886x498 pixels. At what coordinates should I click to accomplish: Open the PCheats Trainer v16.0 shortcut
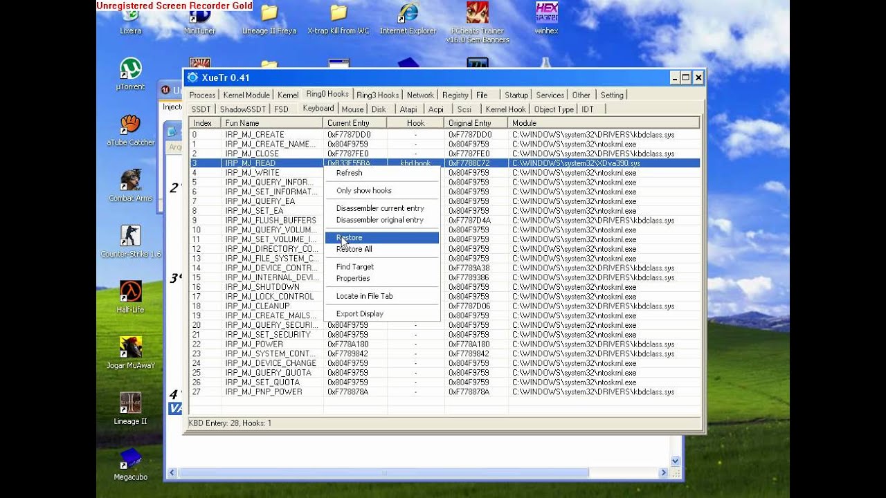[478, 24]
